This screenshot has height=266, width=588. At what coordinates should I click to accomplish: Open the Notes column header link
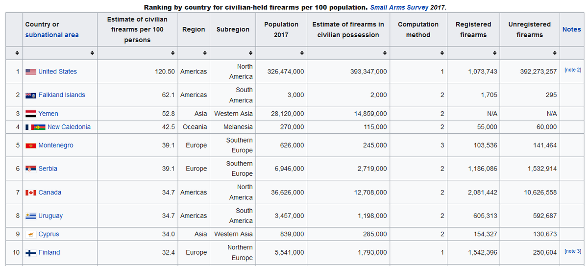pyautogui.click(x=571, y=29)
